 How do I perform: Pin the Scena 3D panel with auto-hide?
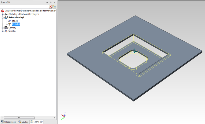51,2
